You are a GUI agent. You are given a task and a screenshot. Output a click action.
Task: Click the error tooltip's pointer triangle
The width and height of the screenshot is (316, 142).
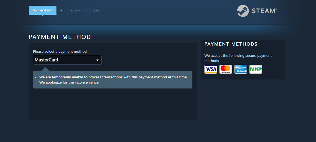45,69
